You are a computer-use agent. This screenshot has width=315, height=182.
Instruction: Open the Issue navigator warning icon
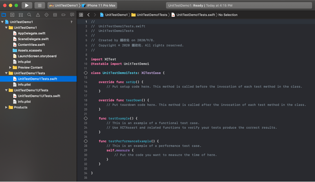[38, 15]
